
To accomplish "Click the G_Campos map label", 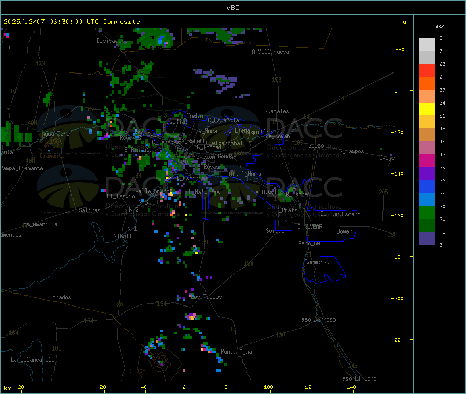I will tap(352, 151).
